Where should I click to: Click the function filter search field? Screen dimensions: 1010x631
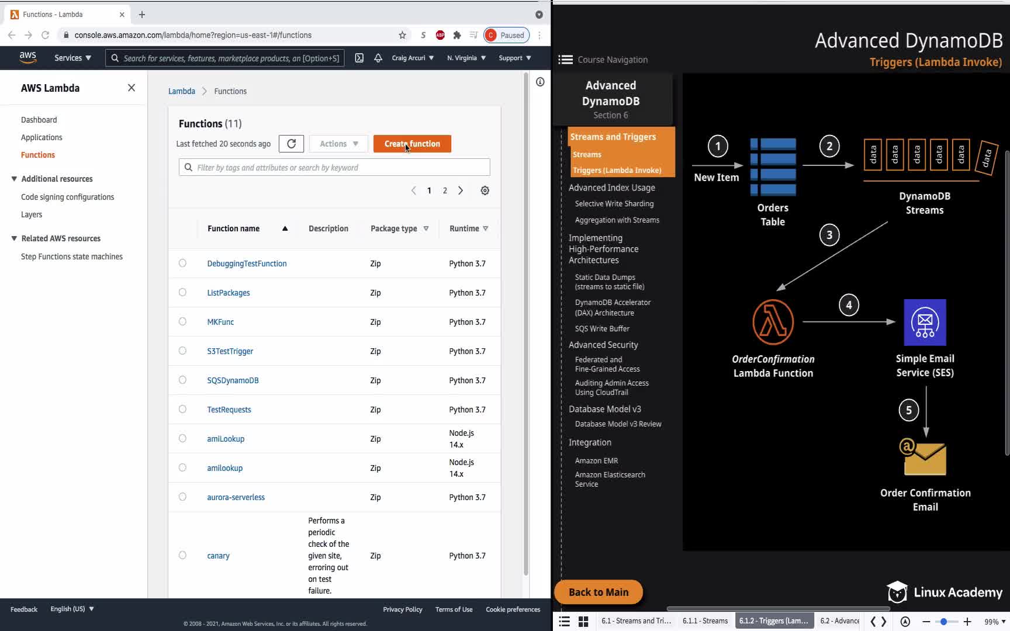334,168
